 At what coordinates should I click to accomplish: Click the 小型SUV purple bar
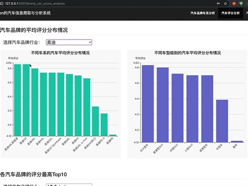[x=192, y=109]
